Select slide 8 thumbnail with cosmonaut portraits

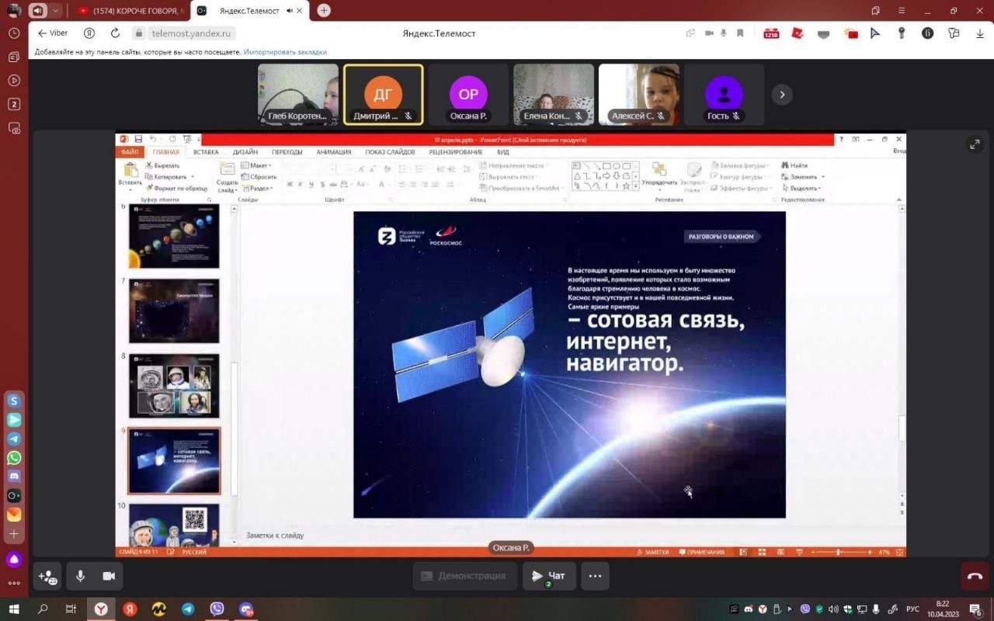[x=174, y=386]
